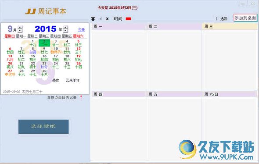This screenshot has width=259, height=164.
Task: Click inside the 周四 note area
Action: click(119, 128)
